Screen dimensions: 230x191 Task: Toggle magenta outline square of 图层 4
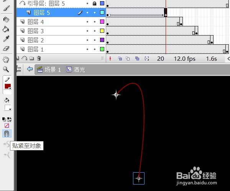102,22
